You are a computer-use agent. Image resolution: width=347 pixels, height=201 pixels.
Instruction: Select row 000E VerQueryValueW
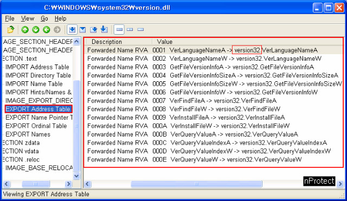point(214,159)
